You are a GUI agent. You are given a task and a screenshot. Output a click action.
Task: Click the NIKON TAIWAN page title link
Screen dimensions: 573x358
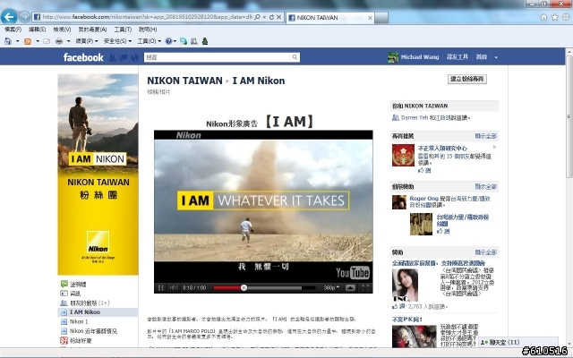184,81
